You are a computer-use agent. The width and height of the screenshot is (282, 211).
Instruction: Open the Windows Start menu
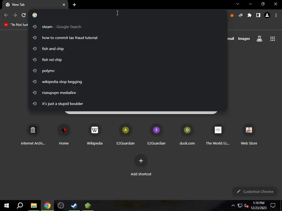tap(7, 206)
